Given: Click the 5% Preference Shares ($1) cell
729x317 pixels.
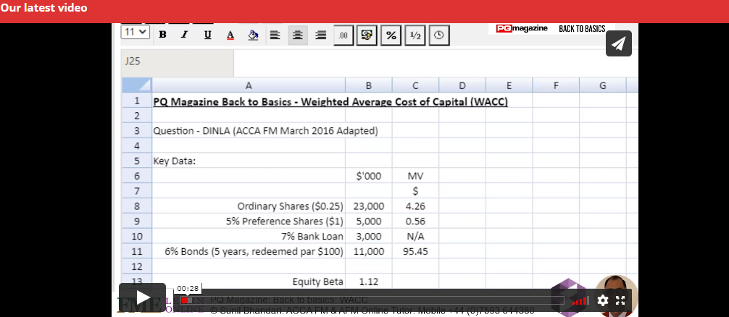Looking at the screenshot, I should coord(249,221).
